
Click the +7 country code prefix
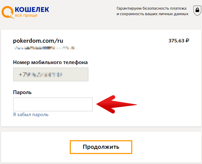pos(22,74)
